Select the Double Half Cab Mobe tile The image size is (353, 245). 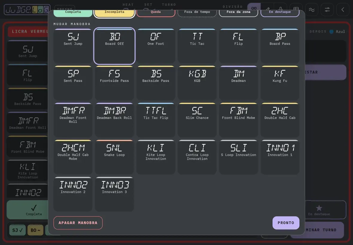pyautogui.click(x=73, y=157)
